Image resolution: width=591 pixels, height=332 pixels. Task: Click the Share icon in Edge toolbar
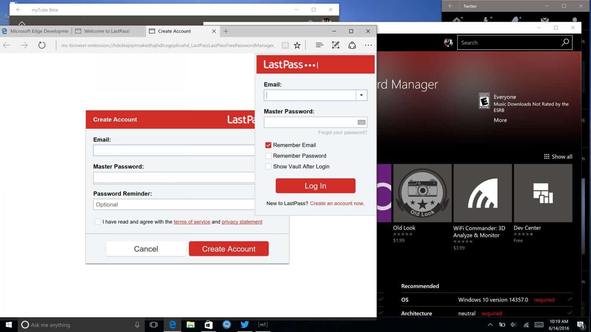(352, 45)
